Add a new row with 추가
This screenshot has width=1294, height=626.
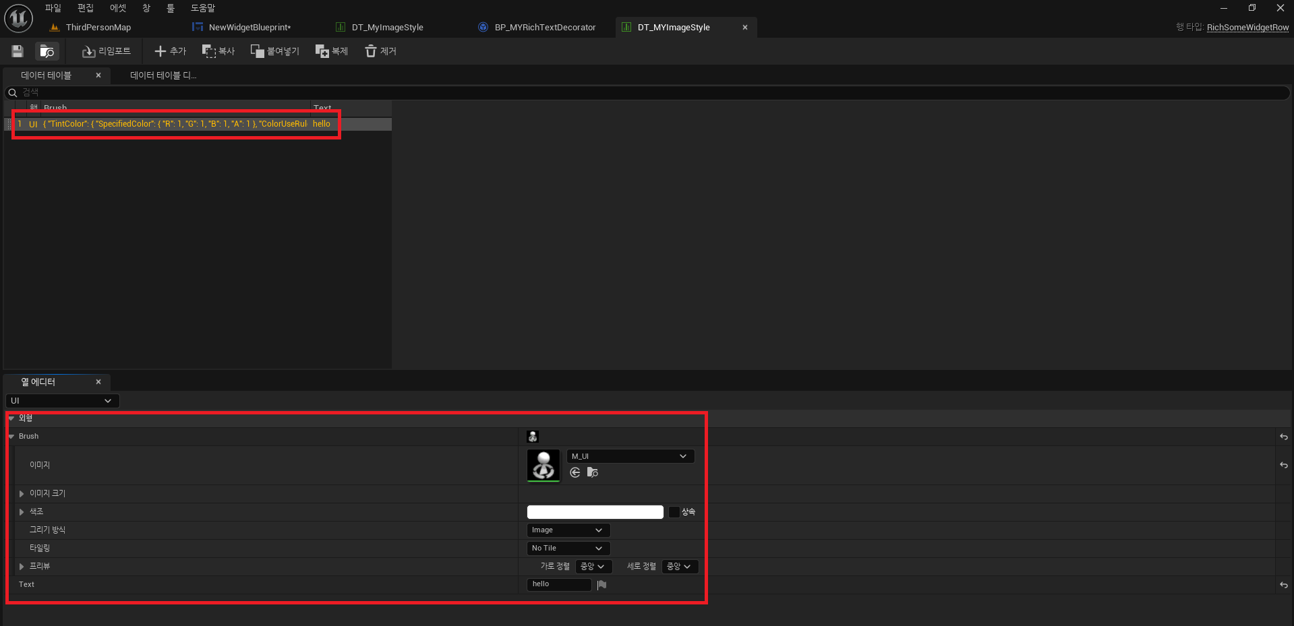170,51
